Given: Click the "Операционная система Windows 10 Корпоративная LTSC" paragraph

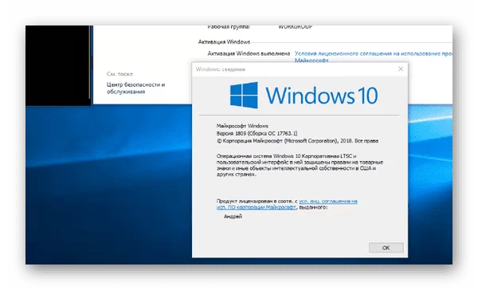Looking at the screenshot, I should click(x=300, y=165).
